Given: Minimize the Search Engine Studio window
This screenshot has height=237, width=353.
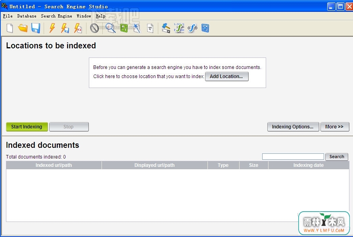Looking at the screenshot, I should click(331, 7).
